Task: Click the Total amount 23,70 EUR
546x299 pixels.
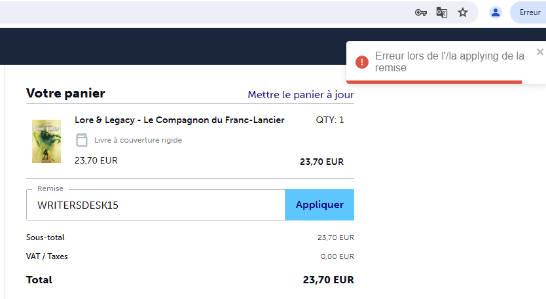Action: tap(328, 280)
